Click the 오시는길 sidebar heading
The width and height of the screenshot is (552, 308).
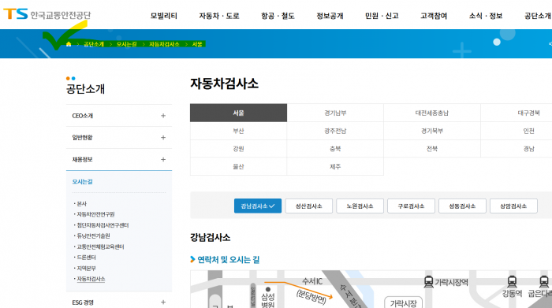coord(82,181)
